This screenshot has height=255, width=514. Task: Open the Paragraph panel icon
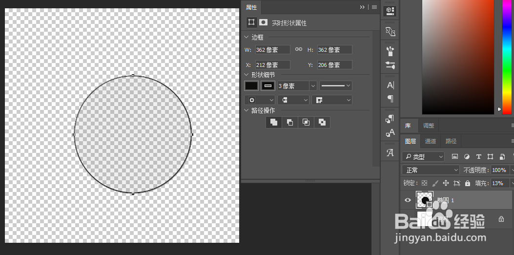pos(390,99)
